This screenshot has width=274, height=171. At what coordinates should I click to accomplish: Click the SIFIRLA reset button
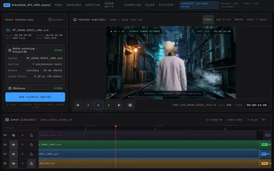[x=56, y=20]
